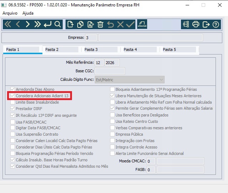This screenshot has height=193, width=228.
Task: Toggle Considera Adicionais Adiant 13 checkbox
Action: click(x=13, y=96)
